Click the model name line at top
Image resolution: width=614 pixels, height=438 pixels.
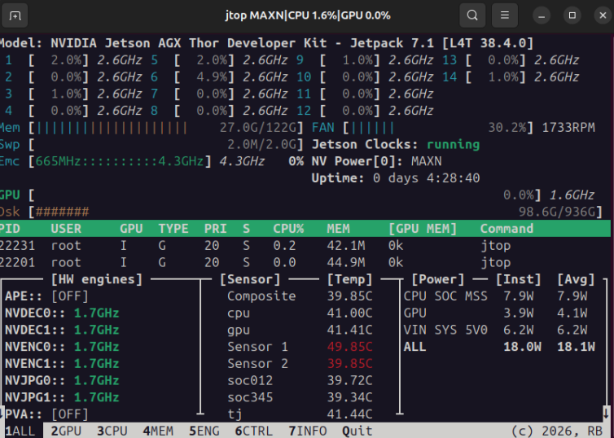[266, 43]
